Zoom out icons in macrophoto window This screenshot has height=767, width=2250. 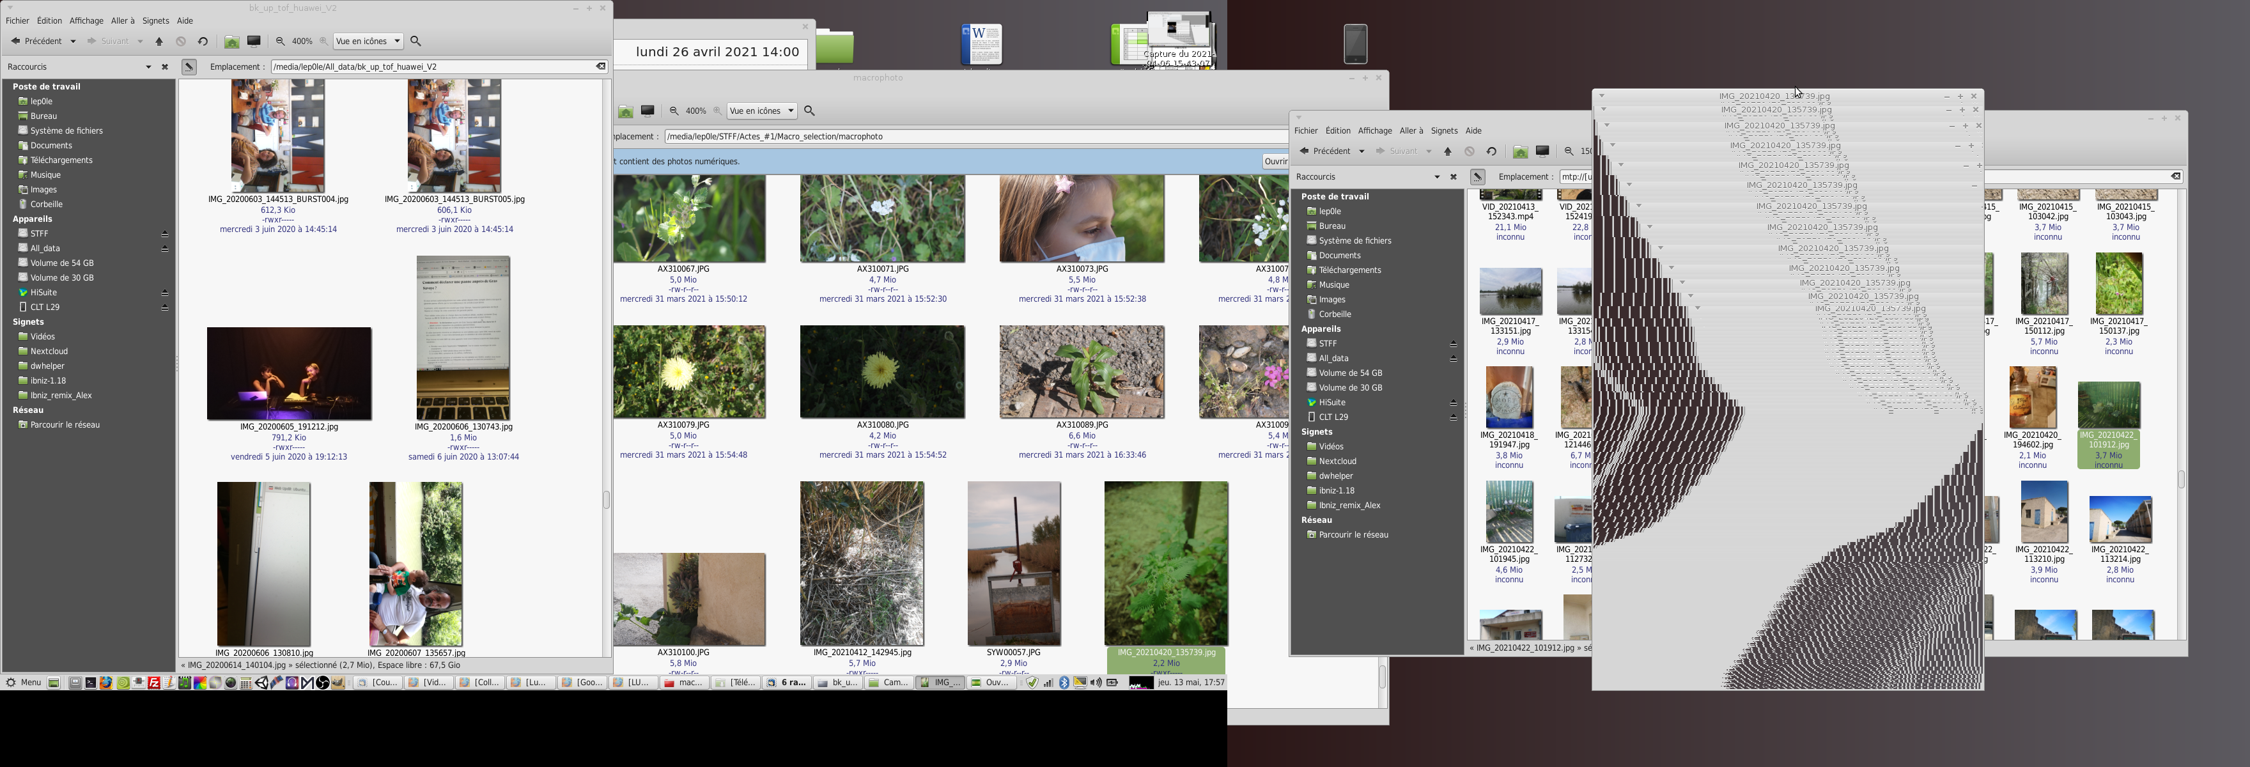[x=674, y=111]
